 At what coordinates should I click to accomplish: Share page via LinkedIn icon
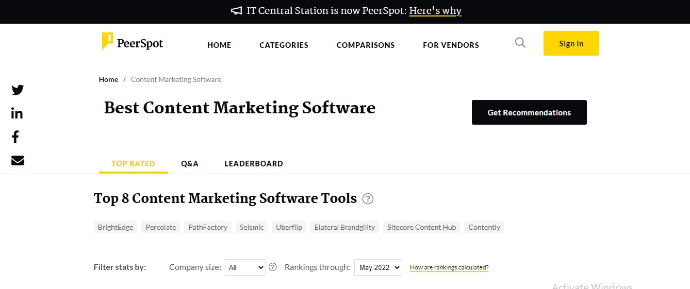click(x=17, y=113)
